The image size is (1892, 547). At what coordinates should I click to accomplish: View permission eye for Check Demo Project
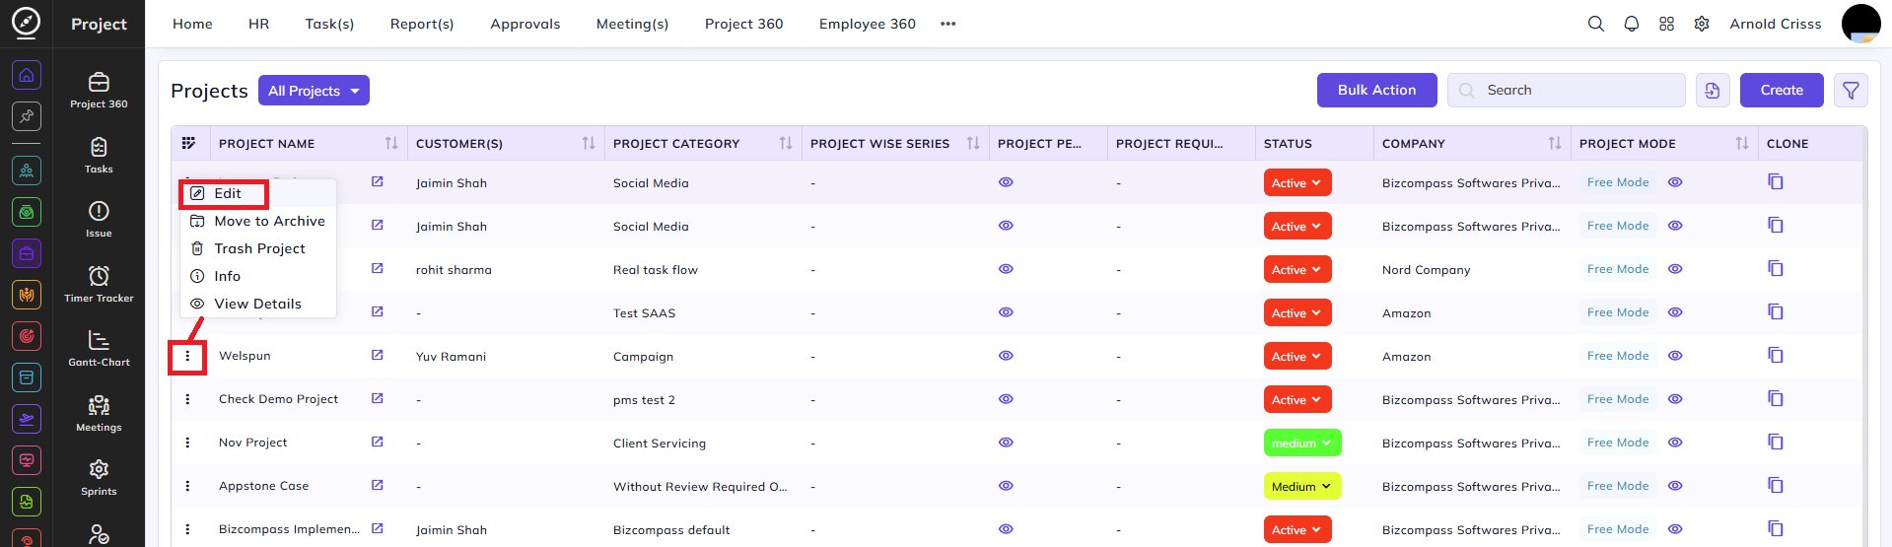(1006, 399)
